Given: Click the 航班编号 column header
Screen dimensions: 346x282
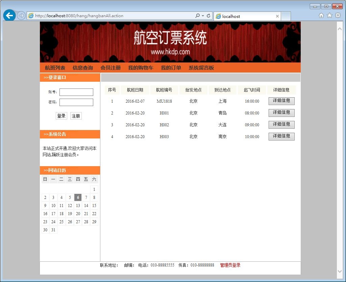Looking at the screenshot, I should coord(164,90).
